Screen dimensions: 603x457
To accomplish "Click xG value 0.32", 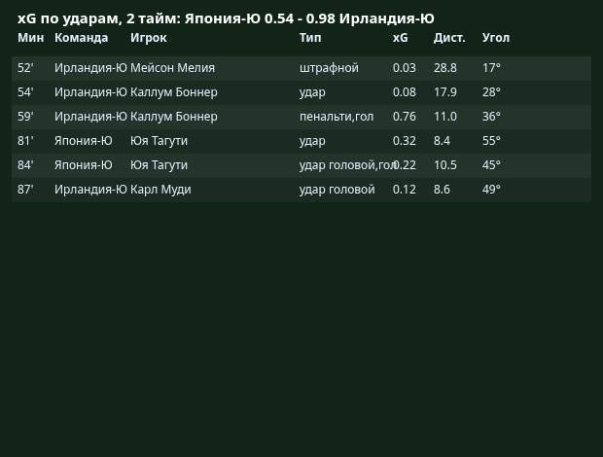I will [405, 141].
